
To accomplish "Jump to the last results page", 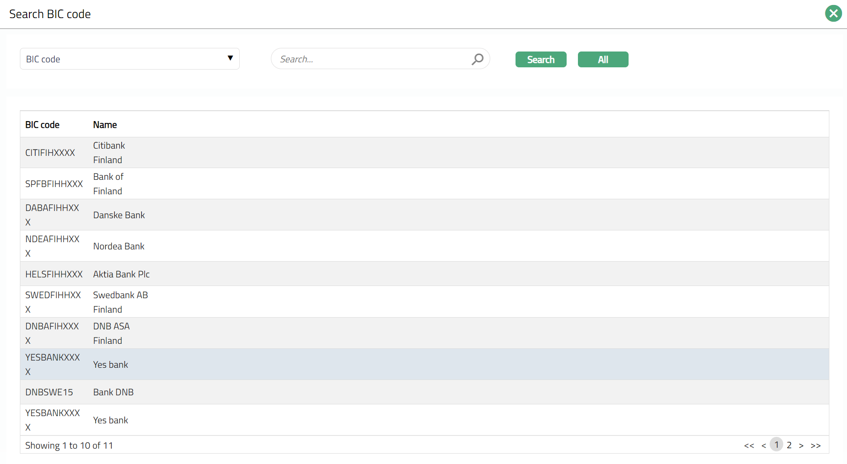I will pos(816,445).
